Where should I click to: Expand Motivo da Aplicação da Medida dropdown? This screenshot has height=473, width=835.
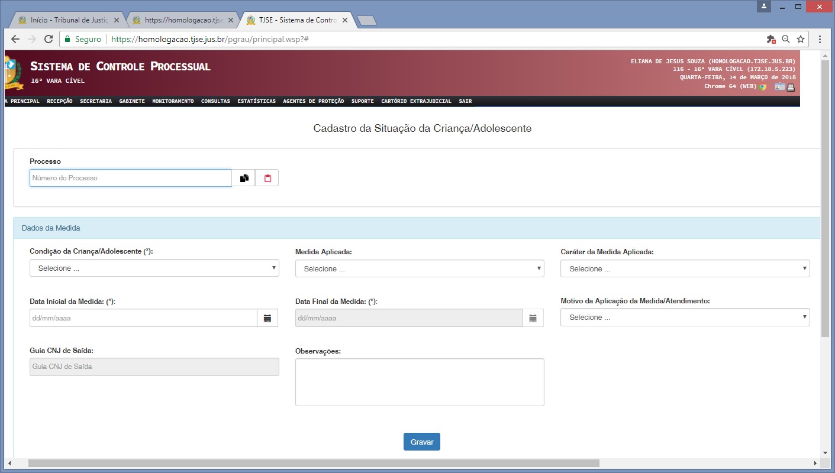coord(685,318)
